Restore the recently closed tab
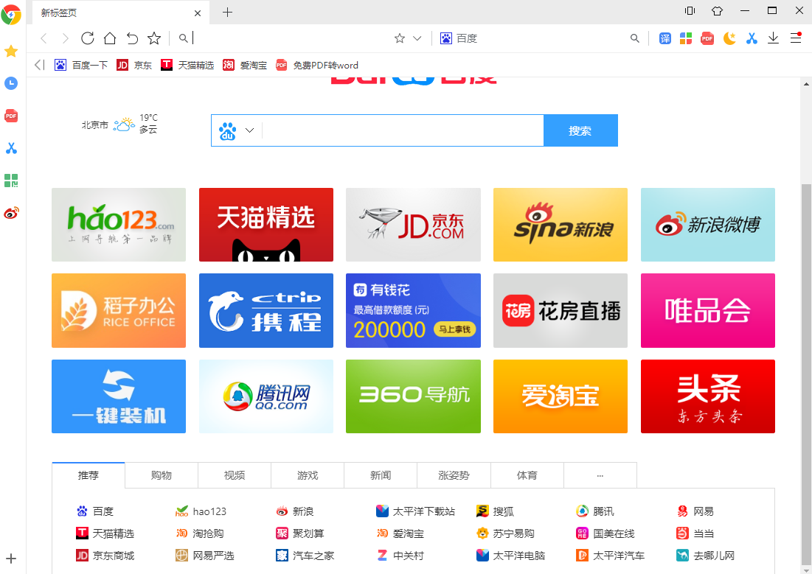 pos(132,38)
